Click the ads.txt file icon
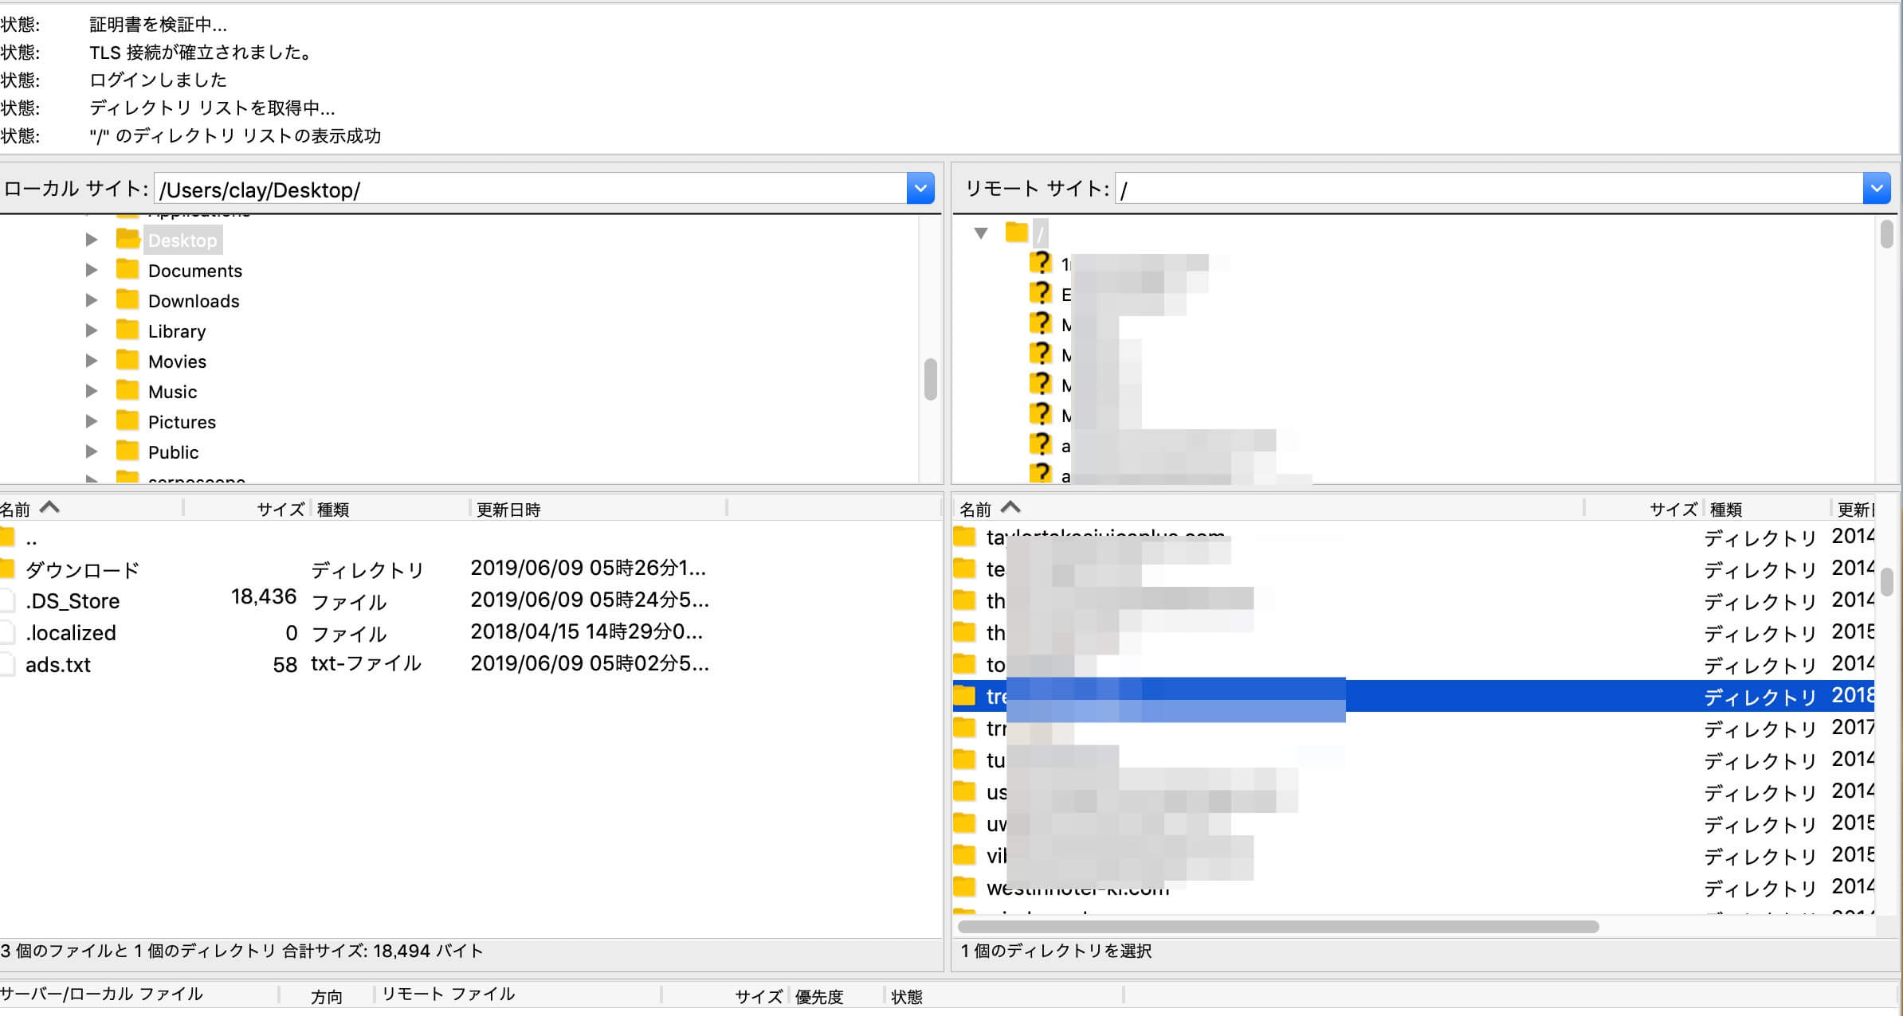 click(8, 665)
